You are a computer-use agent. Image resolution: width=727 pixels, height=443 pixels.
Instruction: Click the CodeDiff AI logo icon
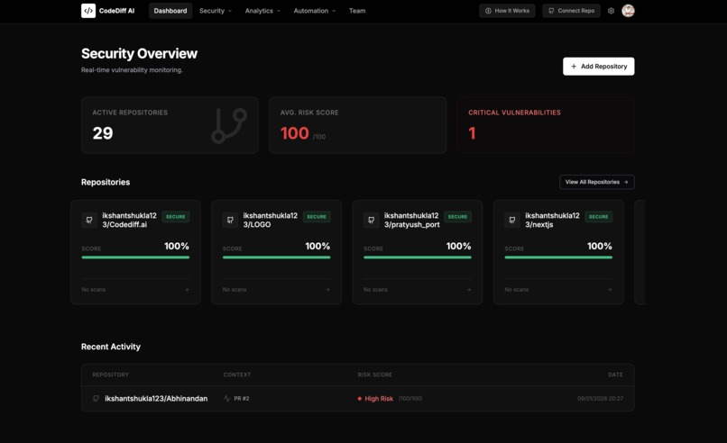(x=88, y=11)
